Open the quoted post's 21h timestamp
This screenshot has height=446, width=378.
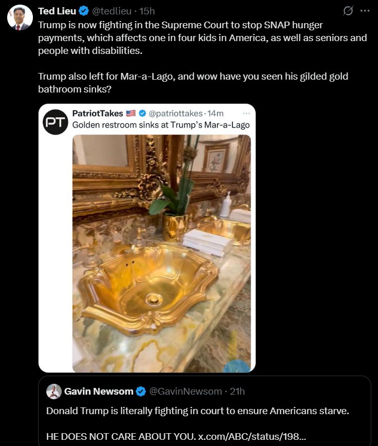(237, 392)
